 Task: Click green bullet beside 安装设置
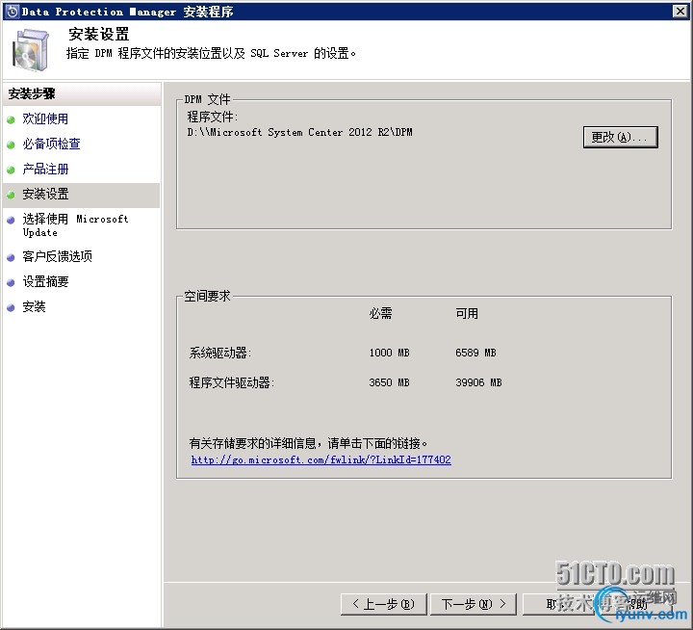pyautogui.click(x=11, y=195)
